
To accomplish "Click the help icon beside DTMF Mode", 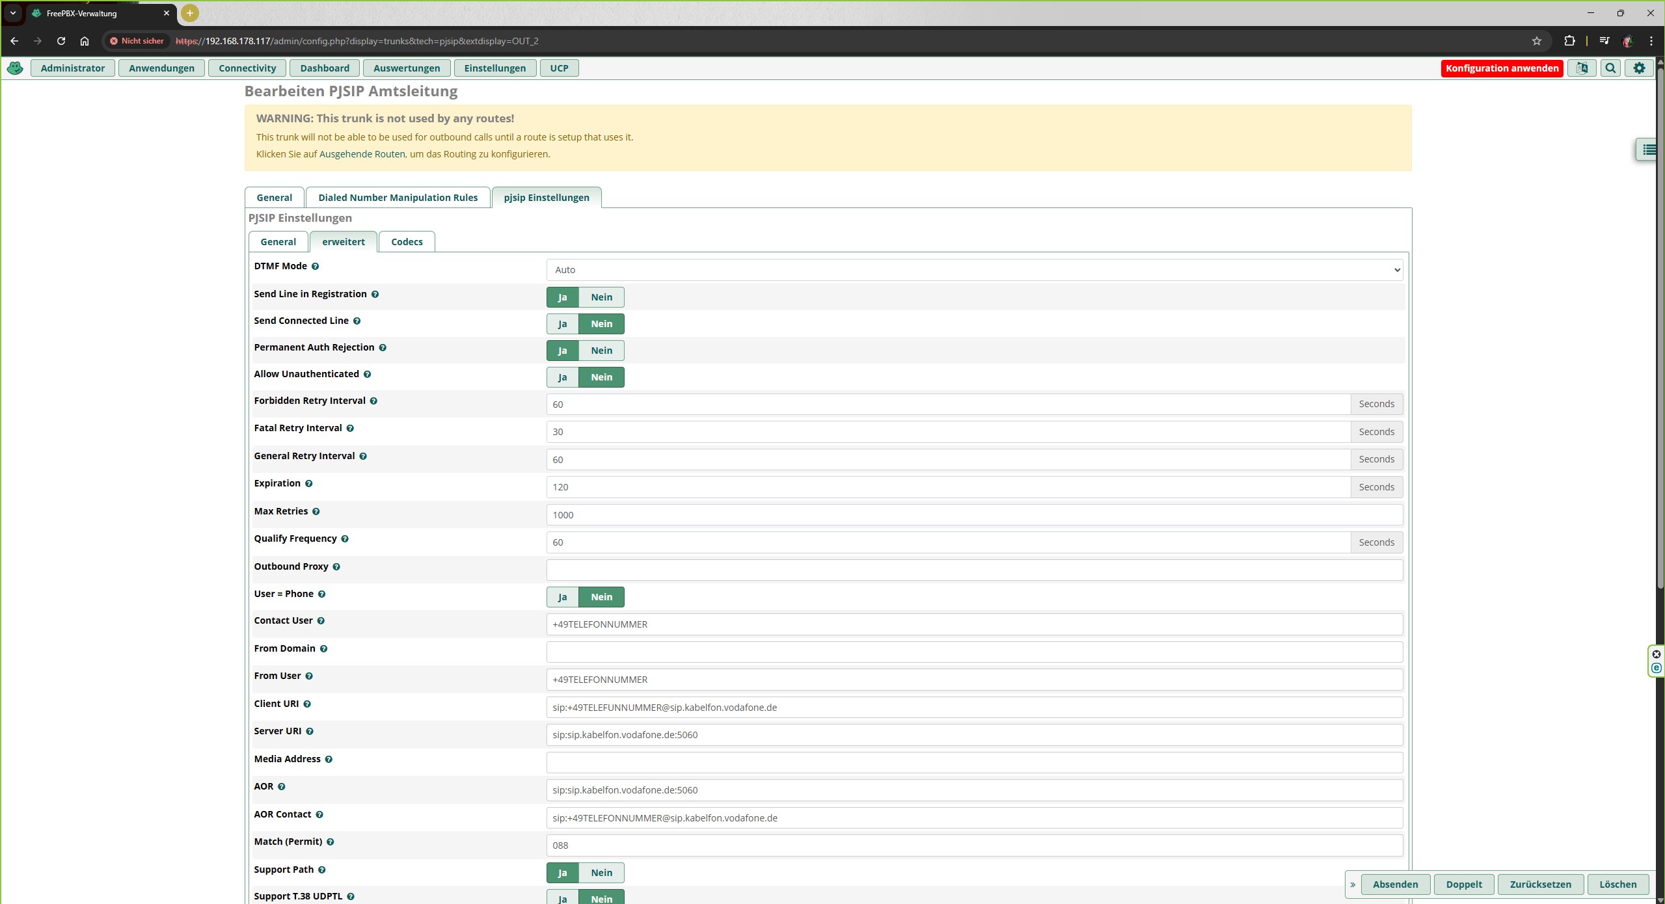I will click(315, 266).
